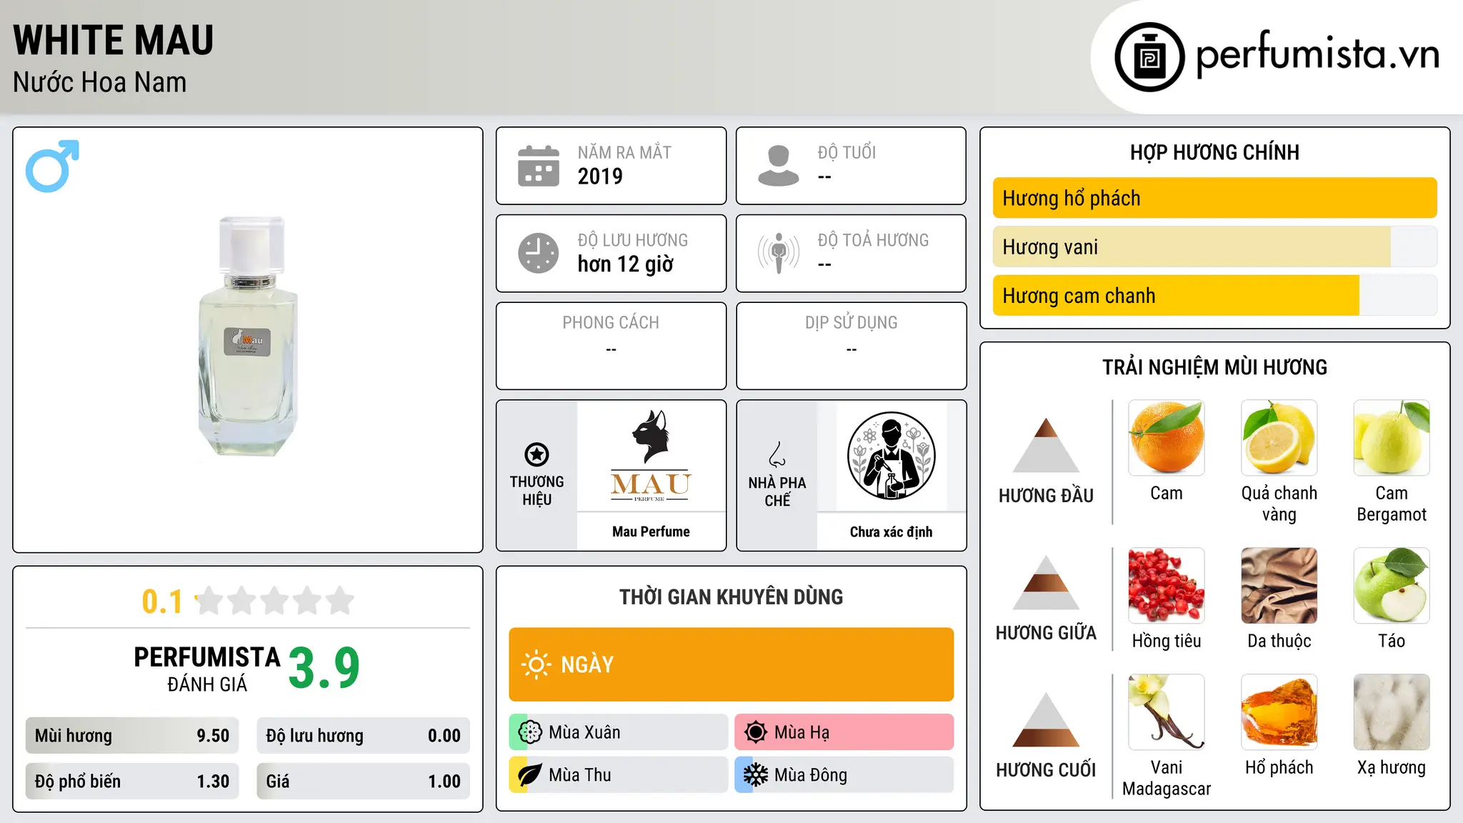
Task: Click the Hương vani accord bar
Action: (1214, 246)
